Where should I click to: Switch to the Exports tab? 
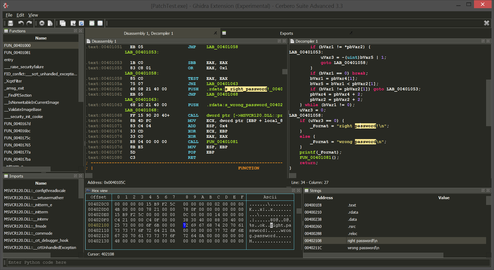[x=286, y=33]
